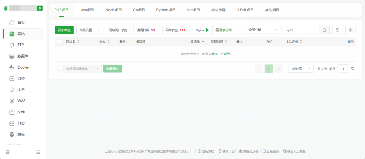The image size is (365, 159).
Task: Click the refresh list icon button
Action: click(337, 30)
